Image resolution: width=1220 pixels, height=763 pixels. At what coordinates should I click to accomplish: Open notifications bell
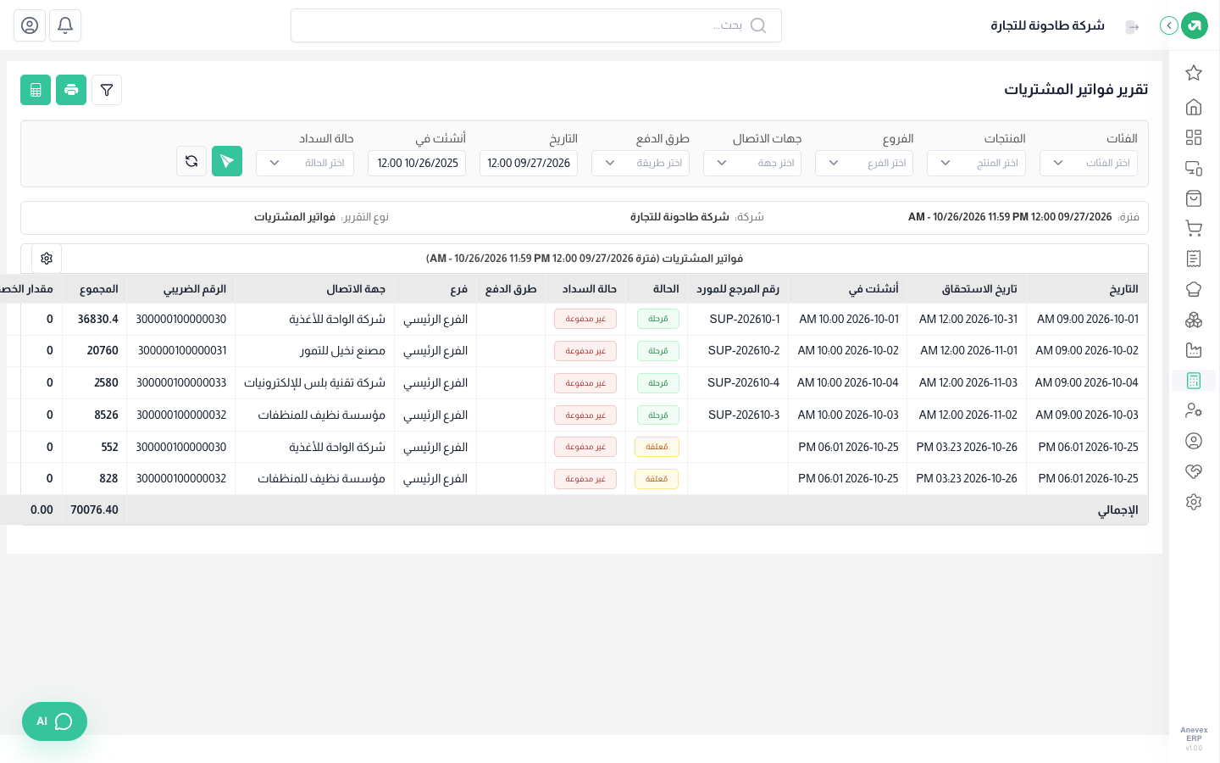point(65,25)
